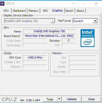Click the empty memory Vendor field

(83, 67)
